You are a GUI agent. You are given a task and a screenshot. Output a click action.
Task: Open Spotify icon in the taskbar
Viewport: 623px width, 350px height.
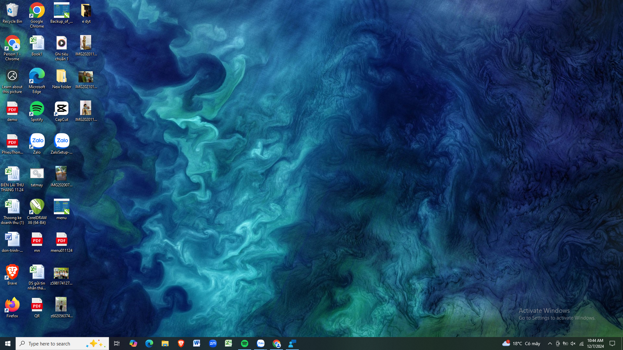pos(245,344)
